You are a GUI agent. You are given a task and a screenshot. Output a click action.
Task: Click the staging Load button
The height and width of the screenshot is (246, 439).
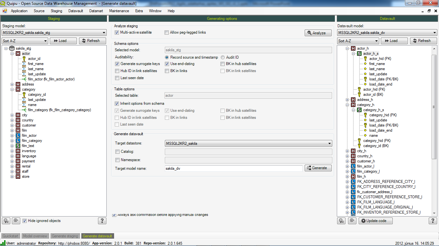point(63,41)
